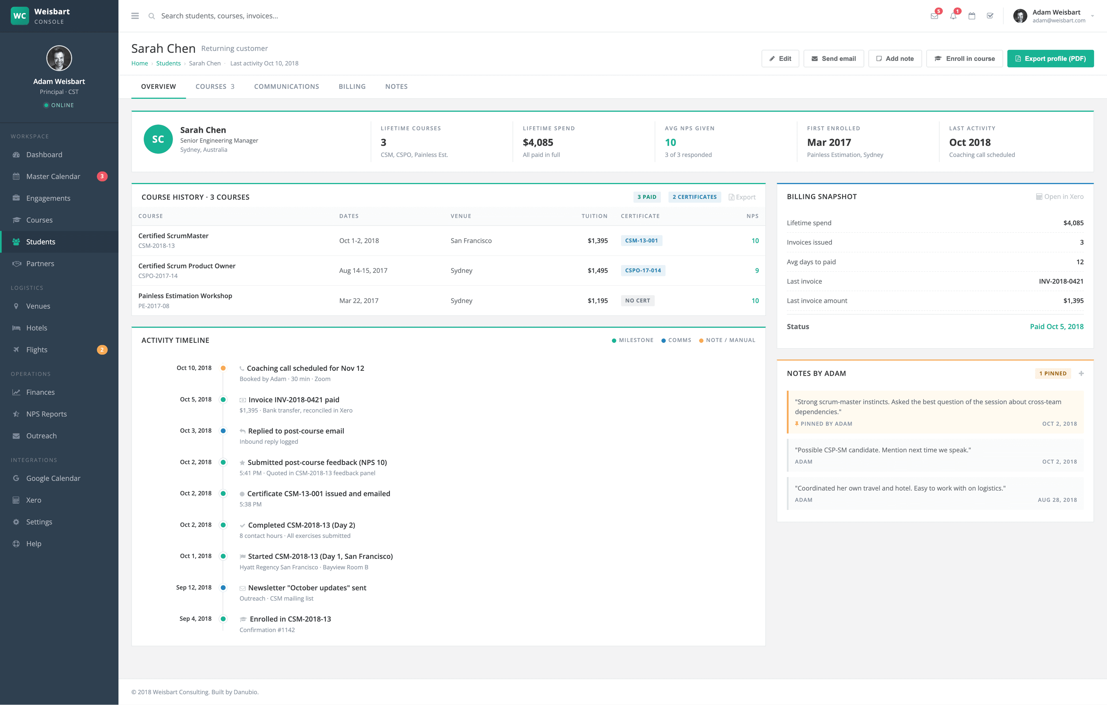
Task: Click Export in Course History header
Action: coord(741,197)
